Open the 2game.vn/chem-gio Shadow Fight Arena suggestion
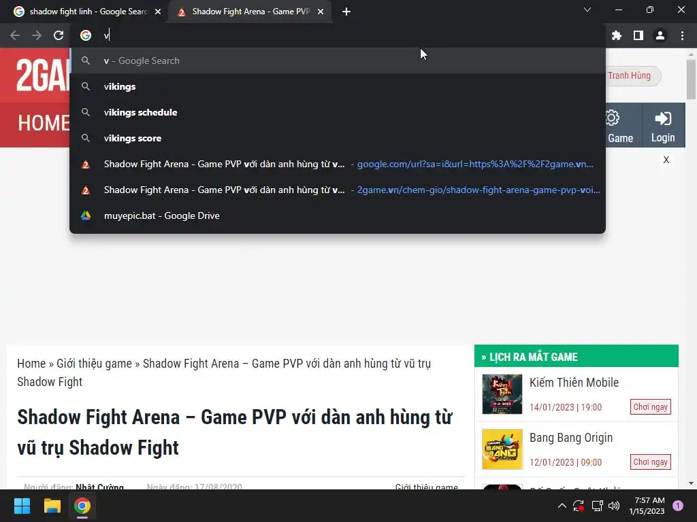This screenshot has width=697, height=522. pos(338,190)
